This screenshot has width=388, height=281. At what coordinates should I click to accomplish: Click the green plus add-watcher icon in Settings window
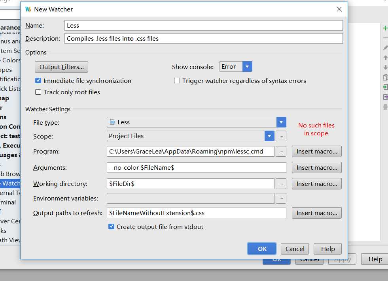[x=385, y=28]
